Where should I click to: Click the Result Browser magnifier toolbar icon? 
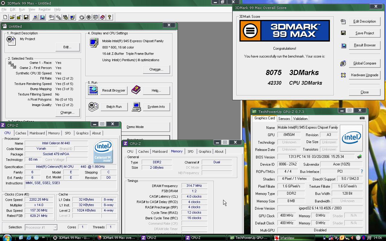coord(42,17)
